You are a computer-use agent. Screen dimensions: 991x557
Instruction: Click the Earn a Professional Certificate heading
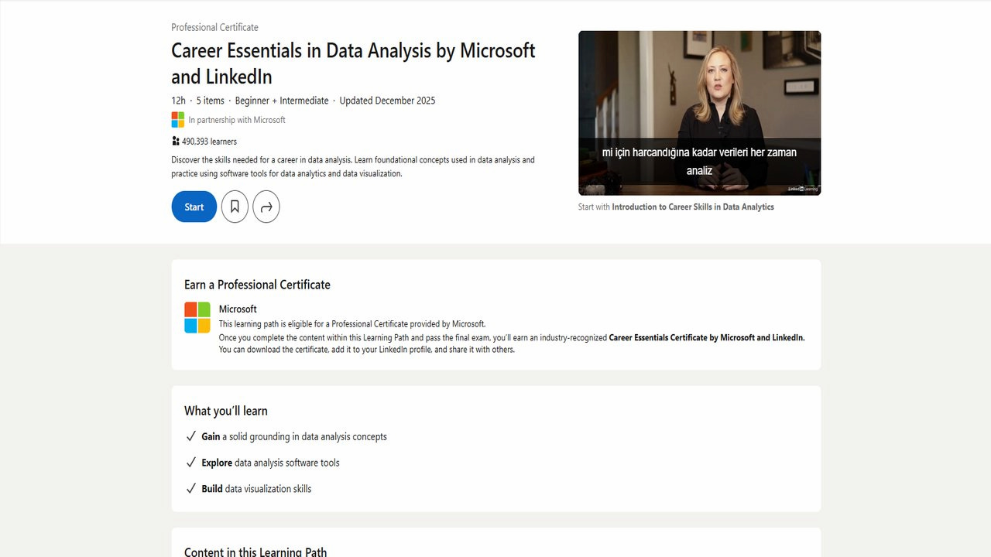[x=257, y=285]
